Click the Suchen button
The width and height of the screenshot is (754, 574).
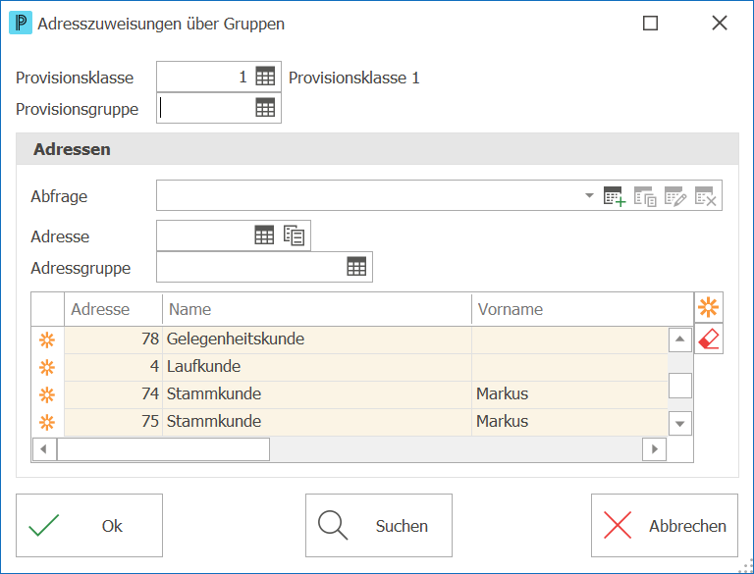click(379, 526)
